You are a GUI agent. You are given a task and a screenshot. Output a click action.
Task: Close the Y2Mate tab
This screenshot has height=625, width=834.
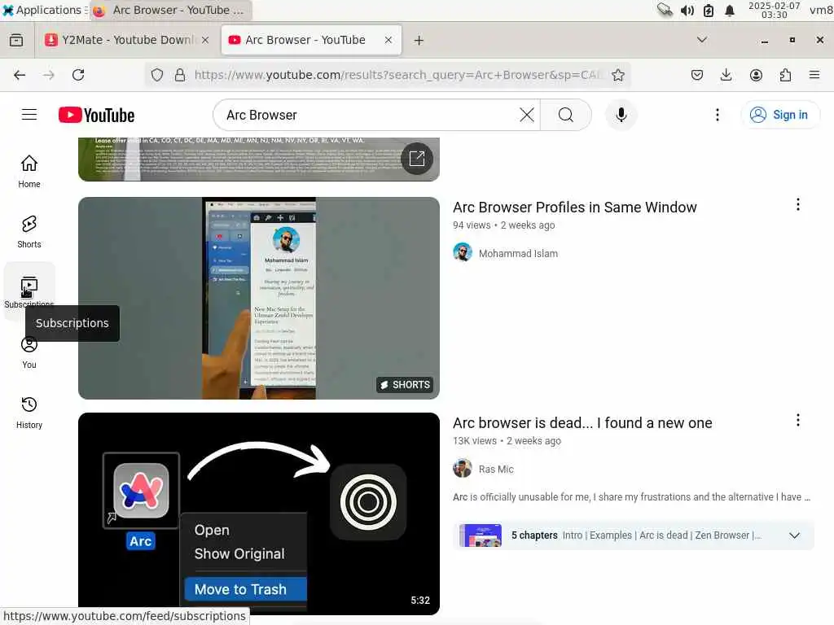(x=205, y=40)
